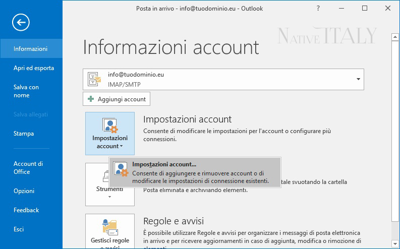Open the Informazioni section
Screen dimensions: 400x249
click(31, 49)
